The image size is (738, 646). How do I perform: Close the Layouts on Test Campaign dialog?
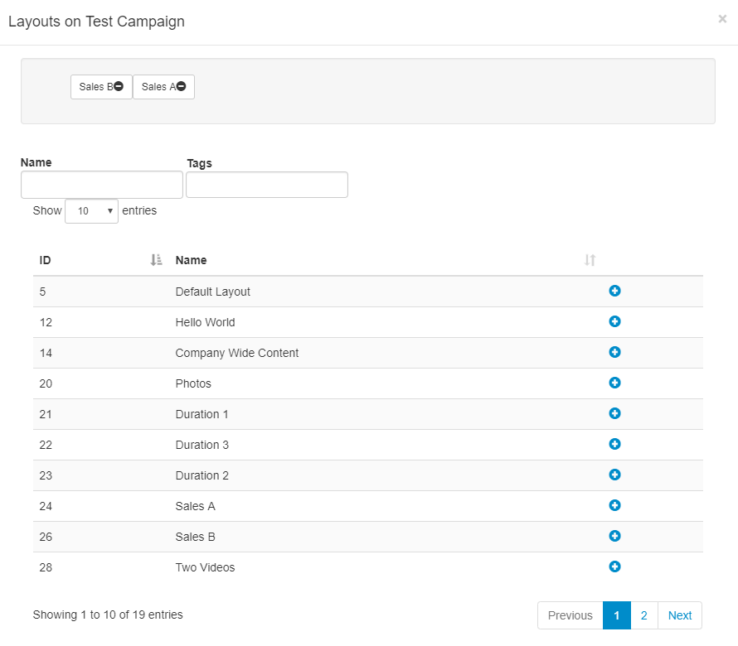point(722,19)
